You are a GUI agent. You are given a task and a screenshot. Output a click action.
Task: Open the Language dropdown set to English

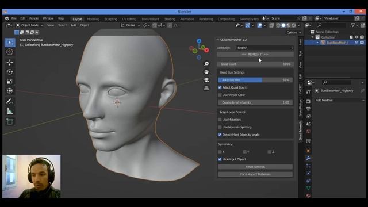[264, 48]
